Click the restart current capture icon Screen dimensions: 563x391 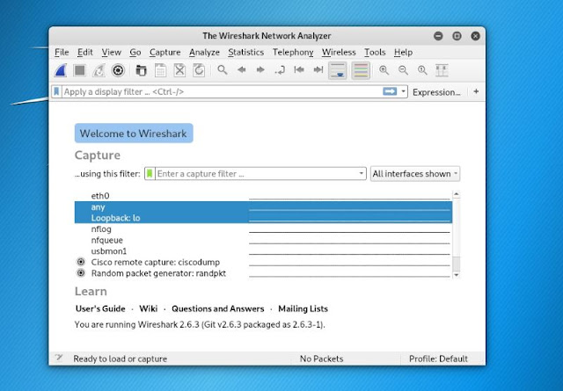pos(99,70)
